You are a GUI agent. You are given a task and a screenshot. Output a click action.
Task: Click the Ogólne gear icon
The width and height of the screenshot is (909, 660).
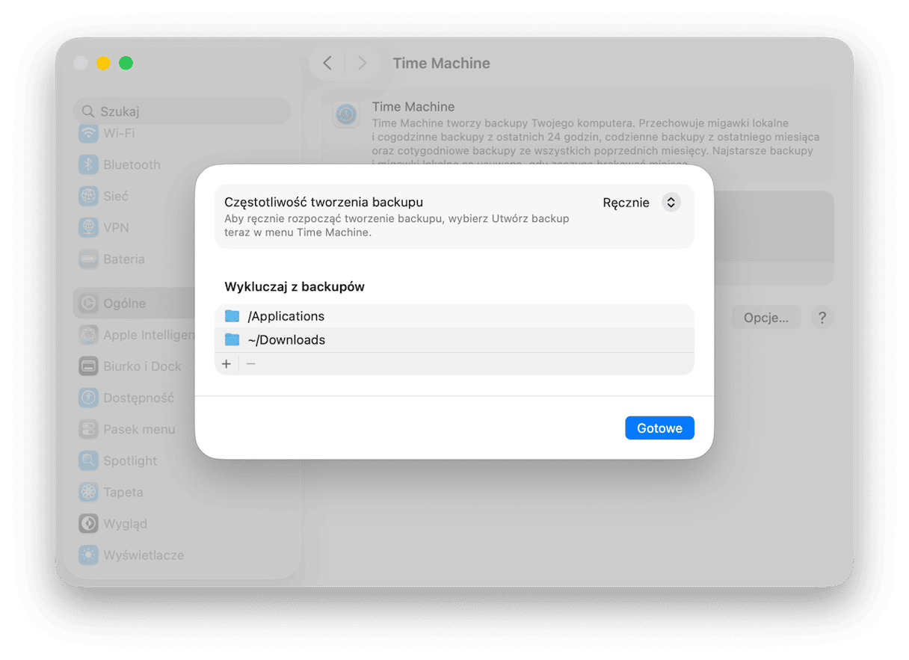tap(89, 303)
